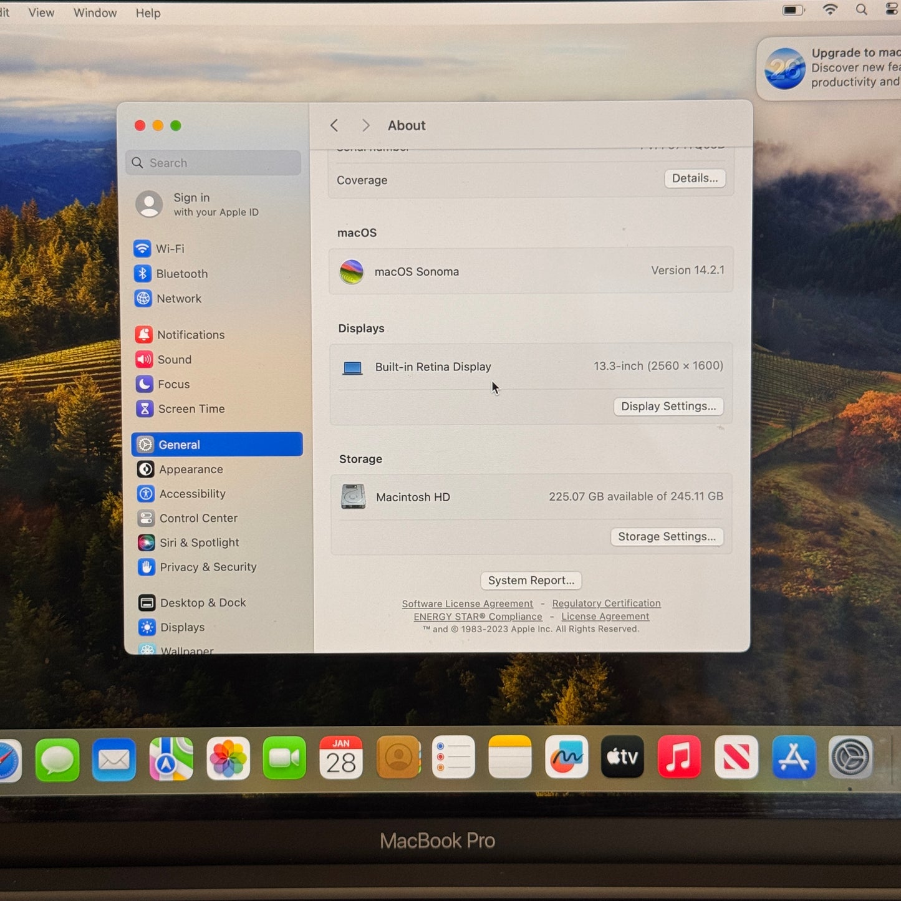This screenshot has height=901, width=901.
Task: Launch Freeform from the Dock
Action: click(x=566, y=757)
